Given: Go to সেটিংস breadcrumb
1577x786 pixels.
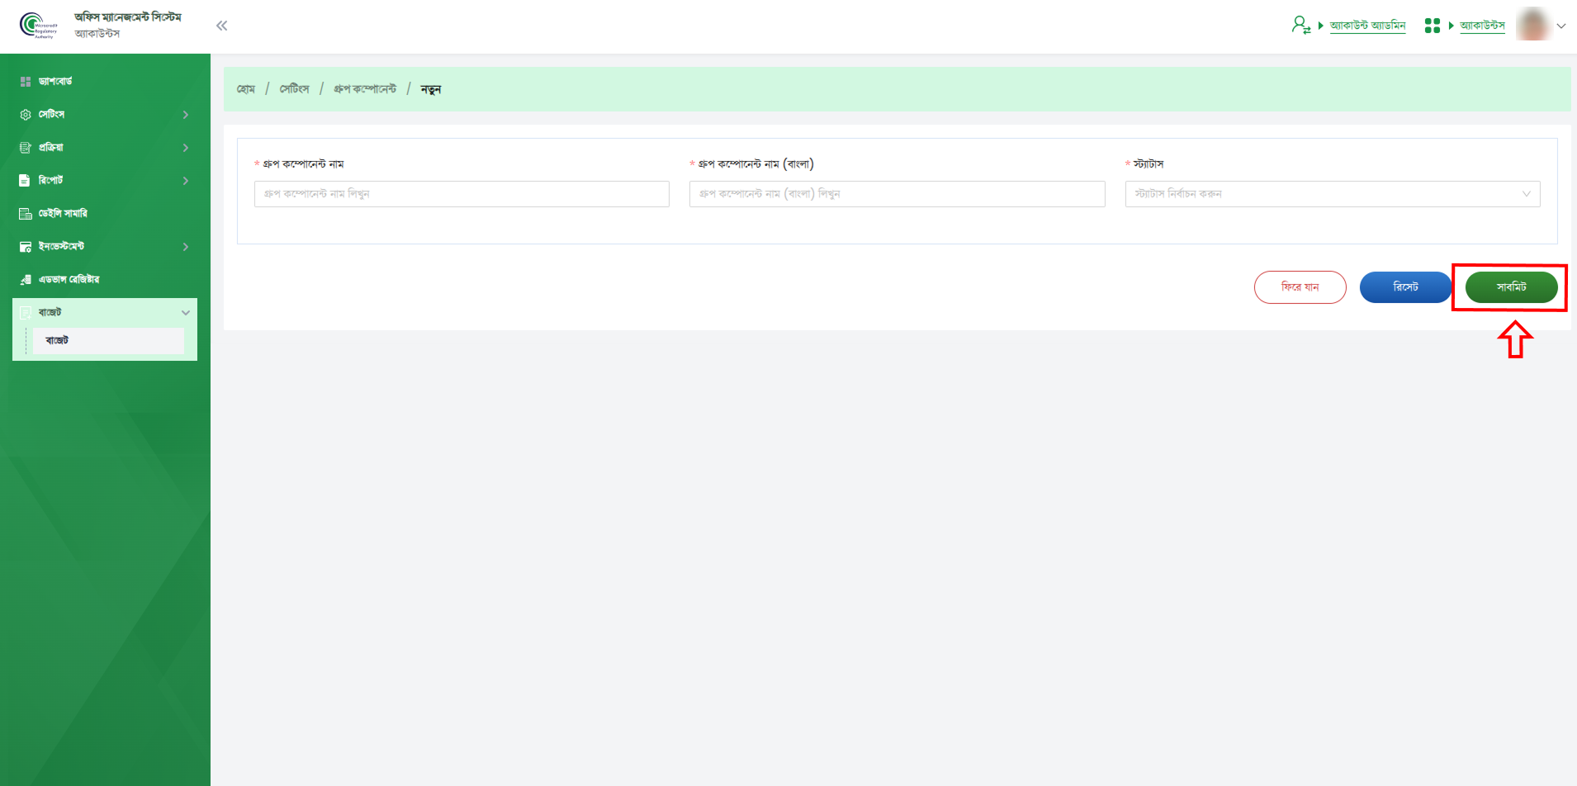Looking at the screenshot, I should click(x=294, y=89).
